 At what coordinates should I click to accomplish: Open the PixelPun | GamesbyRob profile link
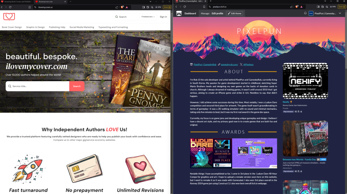[x=205, y=65]
